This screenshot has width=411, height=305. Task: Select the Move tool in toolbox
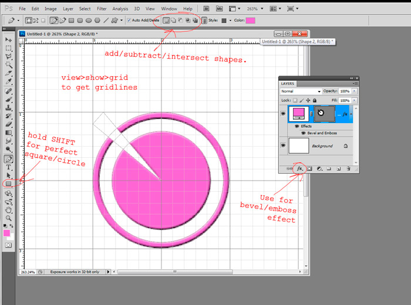9,39
